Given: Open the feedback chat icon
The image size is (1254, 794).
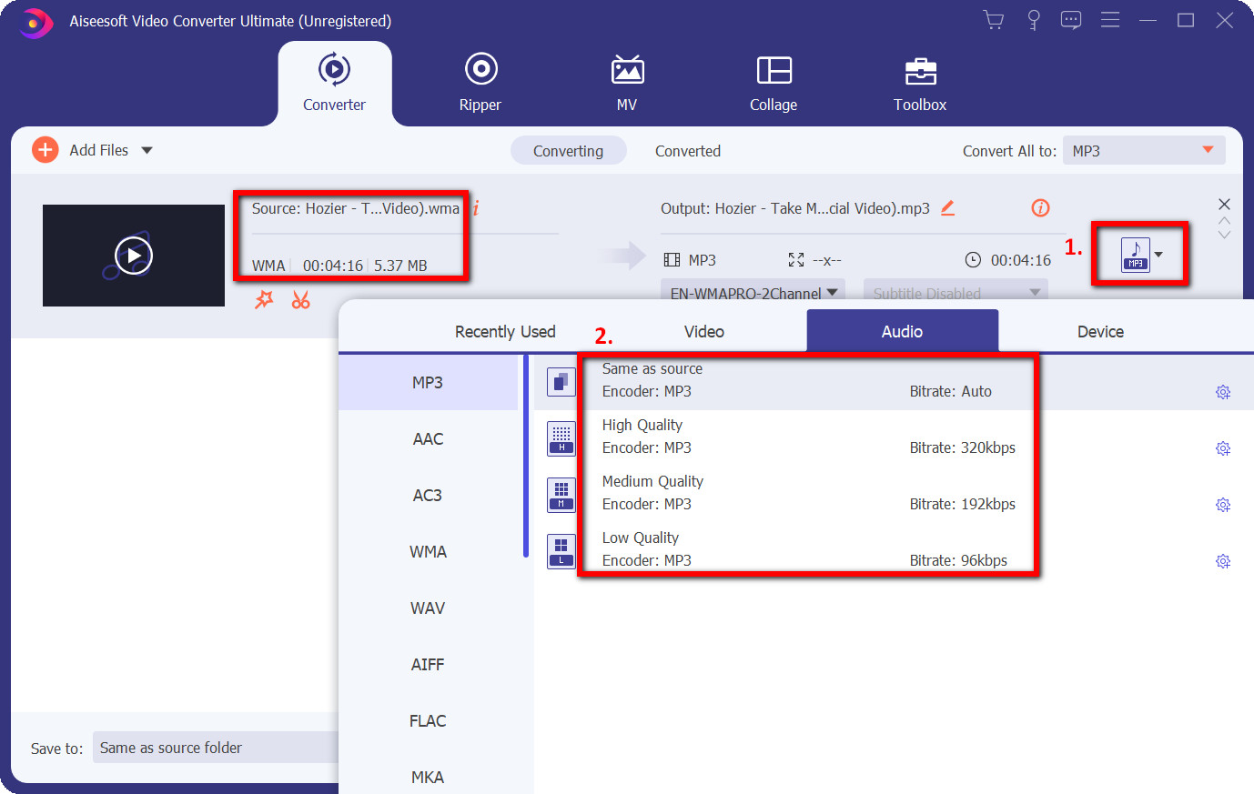Looking at the screenshot, I should pos(1071,20).
